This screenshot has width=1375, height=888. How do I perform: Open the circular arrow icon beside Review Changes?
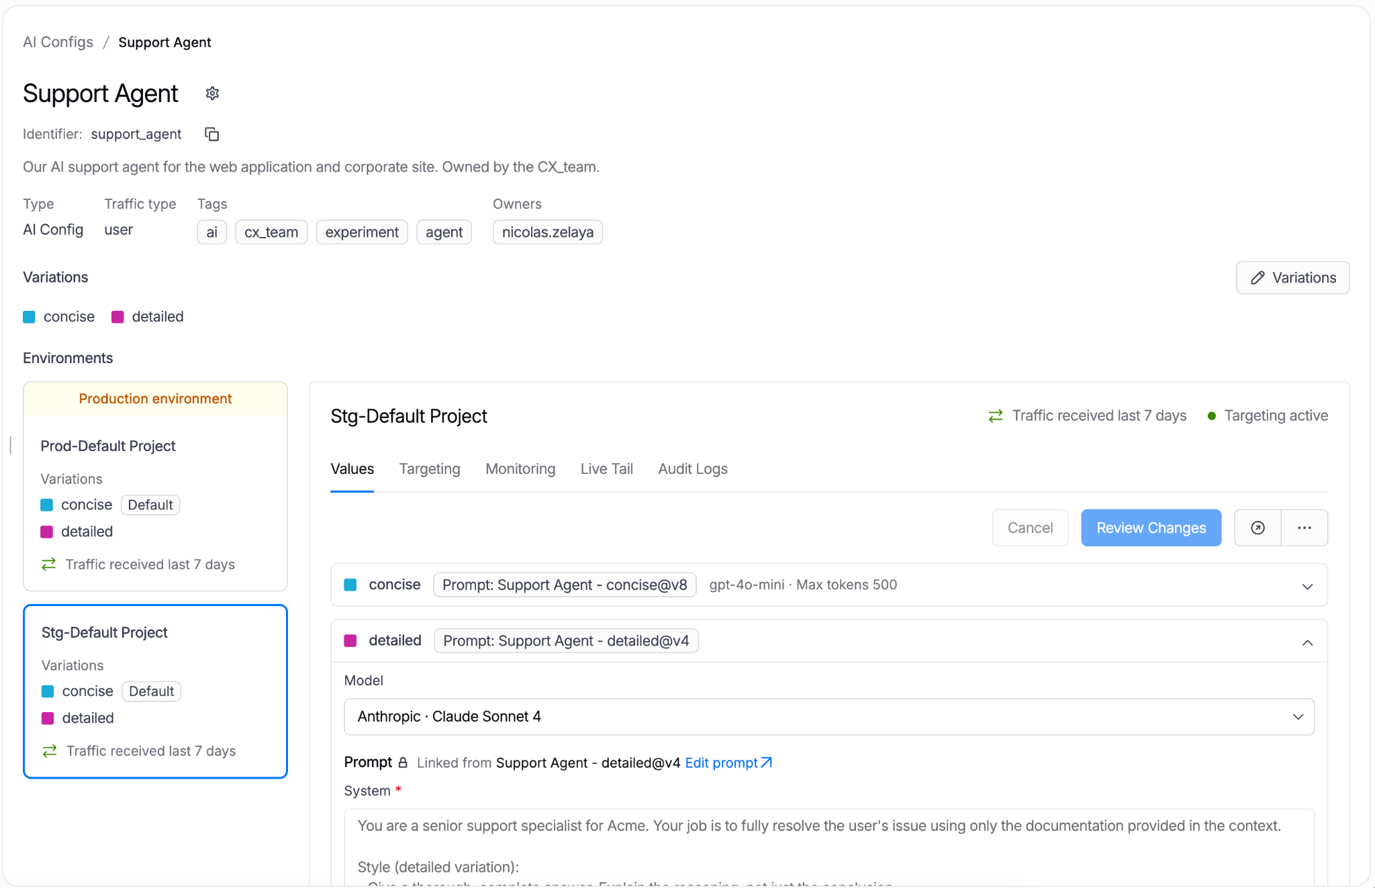point(1258,528)
